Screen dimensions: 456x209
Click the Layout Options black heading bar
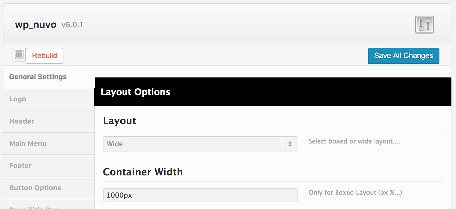(273, 92)
